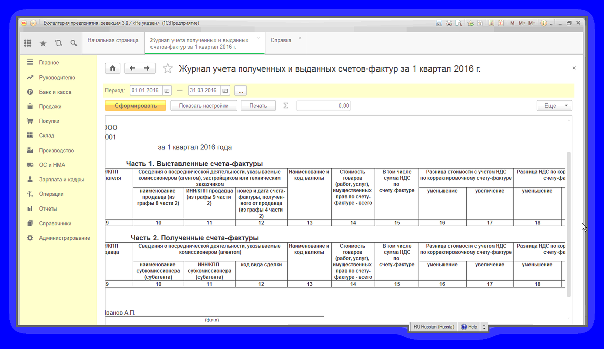Open the calculator icon in the title bar
604x349 pixels.
click(x=491, y=23)
